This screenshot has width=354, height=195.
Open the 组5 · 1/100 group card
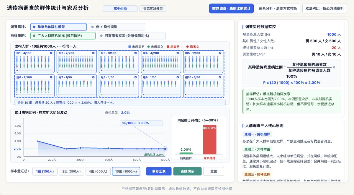pos(203,61)
